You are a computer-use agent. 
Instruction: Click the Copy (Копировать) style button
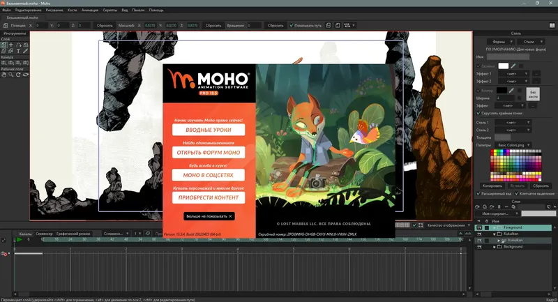pyautogui.click(x=492, y=186)
